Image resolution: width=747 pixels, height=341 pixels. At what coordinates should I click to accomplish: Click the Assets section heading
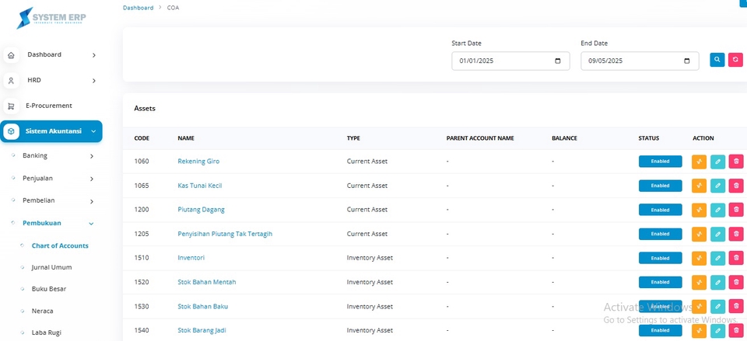pyautogui.click(x=145, y=109)
